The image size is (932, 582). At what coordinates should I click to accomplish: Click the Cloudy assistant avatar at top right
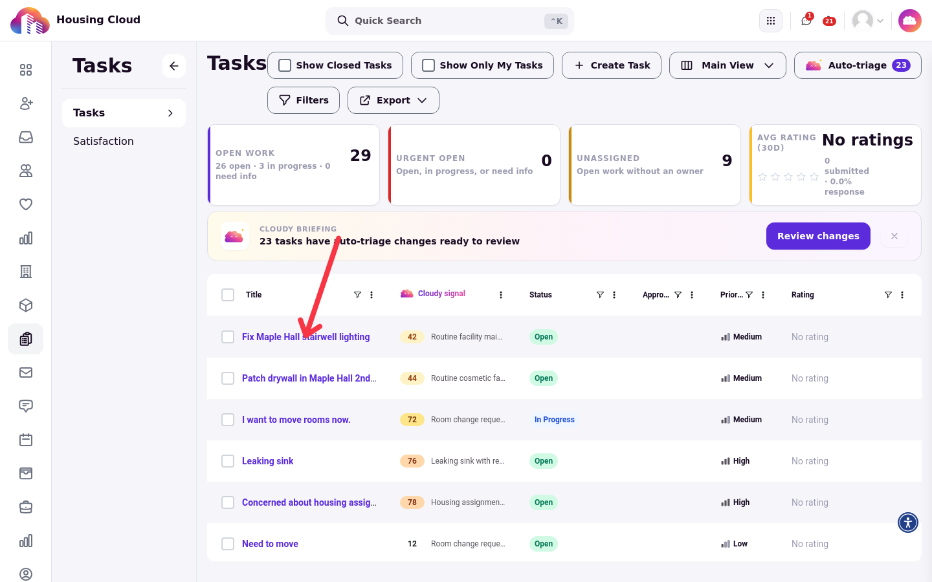(910, 21)
